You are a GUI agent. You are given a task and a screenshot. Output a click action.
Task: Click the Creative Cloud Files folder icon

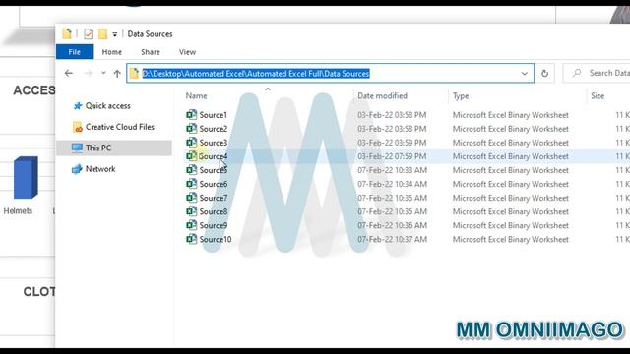(x=77, y=127)
